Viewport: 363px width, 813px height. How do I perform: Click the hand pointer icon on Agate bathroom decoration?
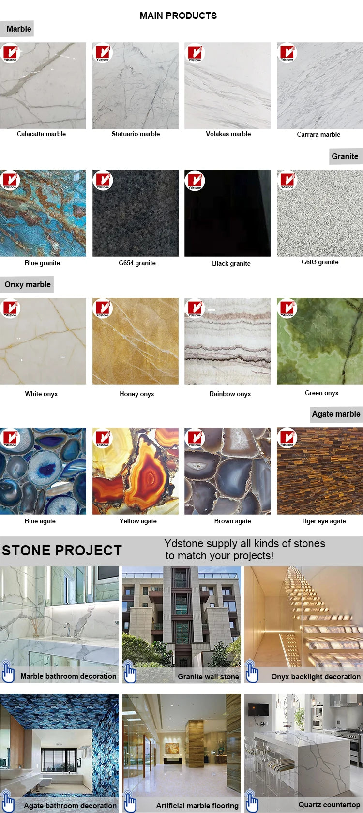(x=8, y=801)
